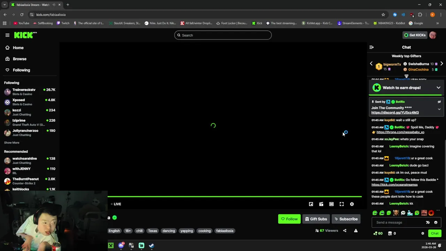Click the KICK logo
446x251 pixels.
point(25,35)
